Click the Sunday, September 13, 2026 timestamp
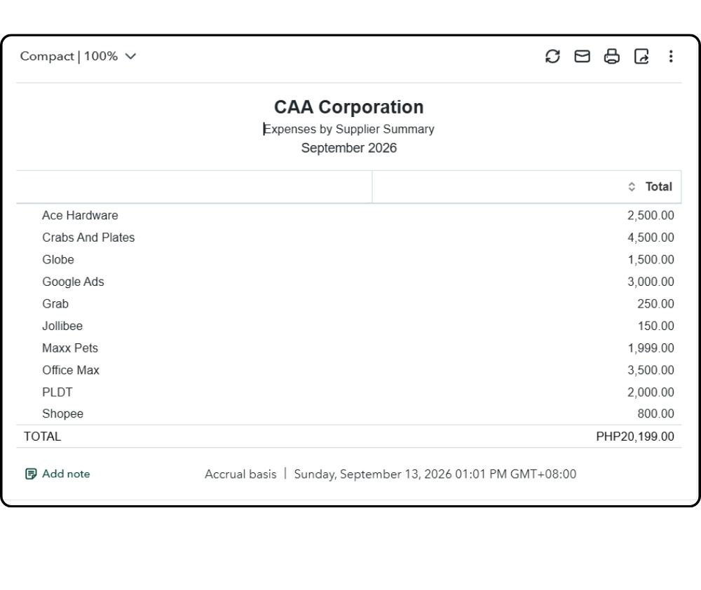The height and width of the screenshot is (590, 701). coord(435,474)
